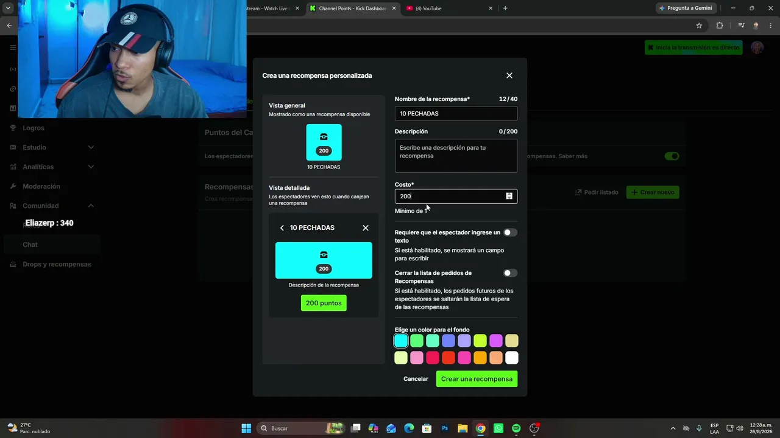This screenshot has height=438, width=780.
Task: Switch to the YouTube browser tab
Action: pyautogui.click(x=448, y=9)
